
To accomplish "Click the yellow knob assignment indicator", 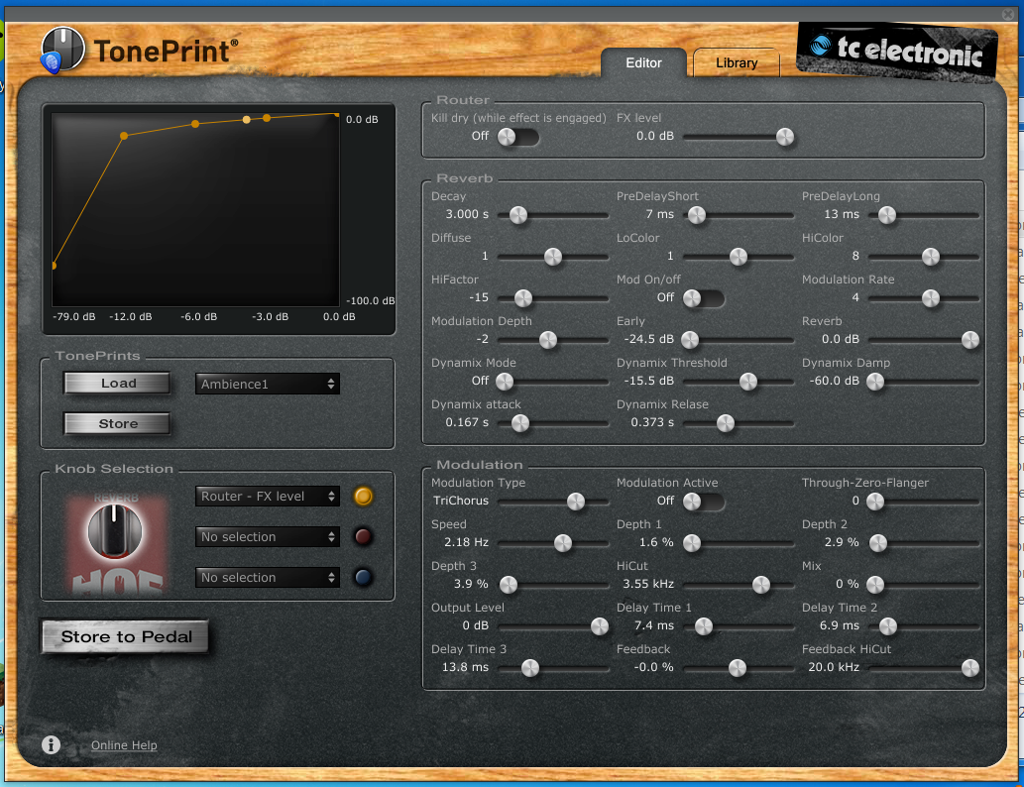I will [363, 497].
